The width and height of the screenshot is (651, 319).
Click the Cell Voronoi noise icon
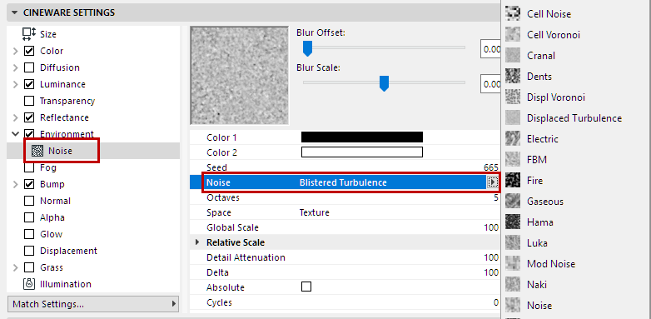(x=513, y=34)
